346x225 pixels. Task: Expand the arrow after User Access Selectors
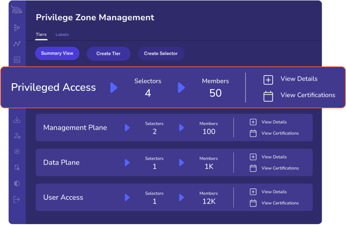(x=181, y=198)
